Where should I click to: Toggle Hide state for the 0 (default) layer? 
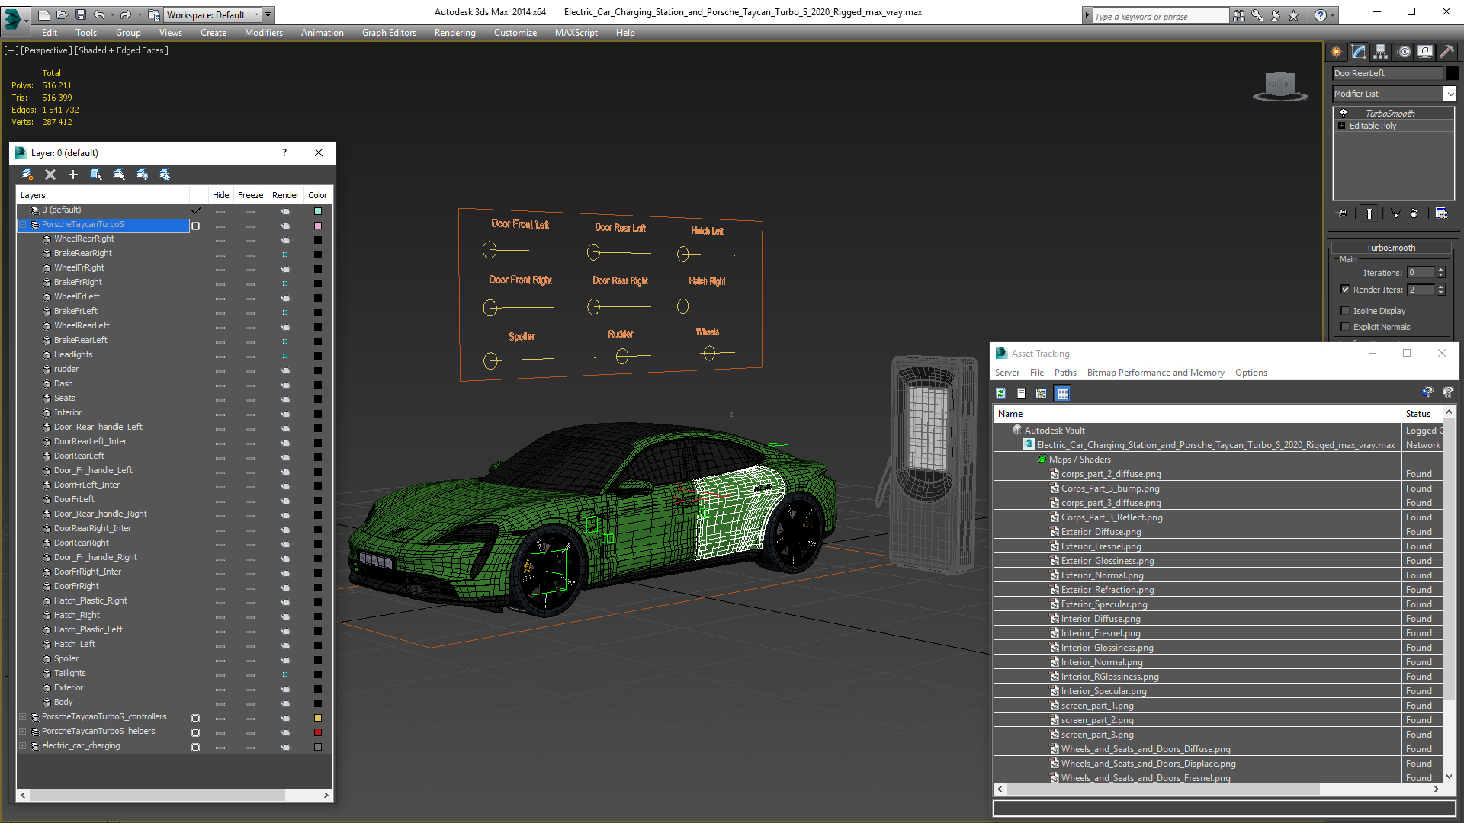click(x=220, y=211)
